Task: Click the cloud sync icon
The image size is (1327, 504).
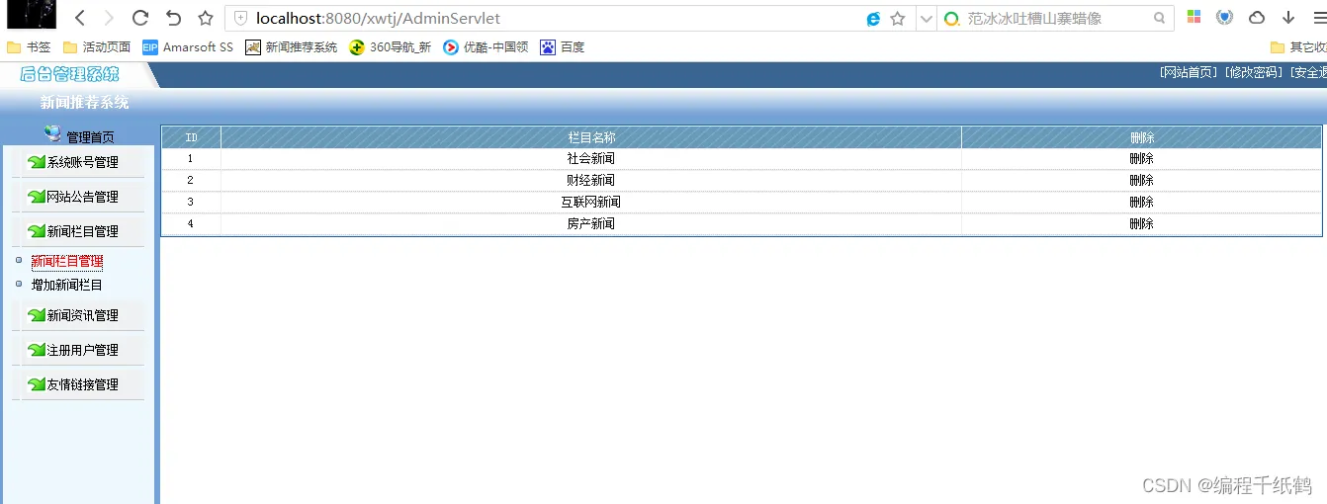Action: pos(1257,18)
